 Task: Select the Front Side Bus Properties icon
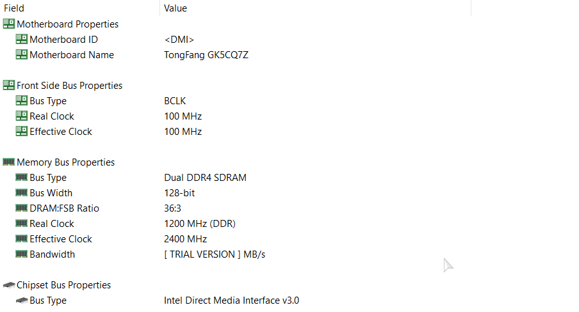[x=8, y=85]
